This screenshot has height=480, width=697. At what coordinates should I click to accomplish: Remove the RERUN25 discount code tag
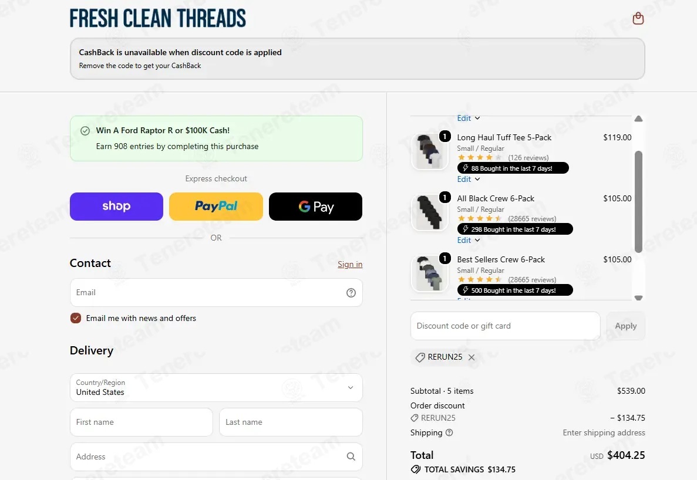click(x=472, y=357)
